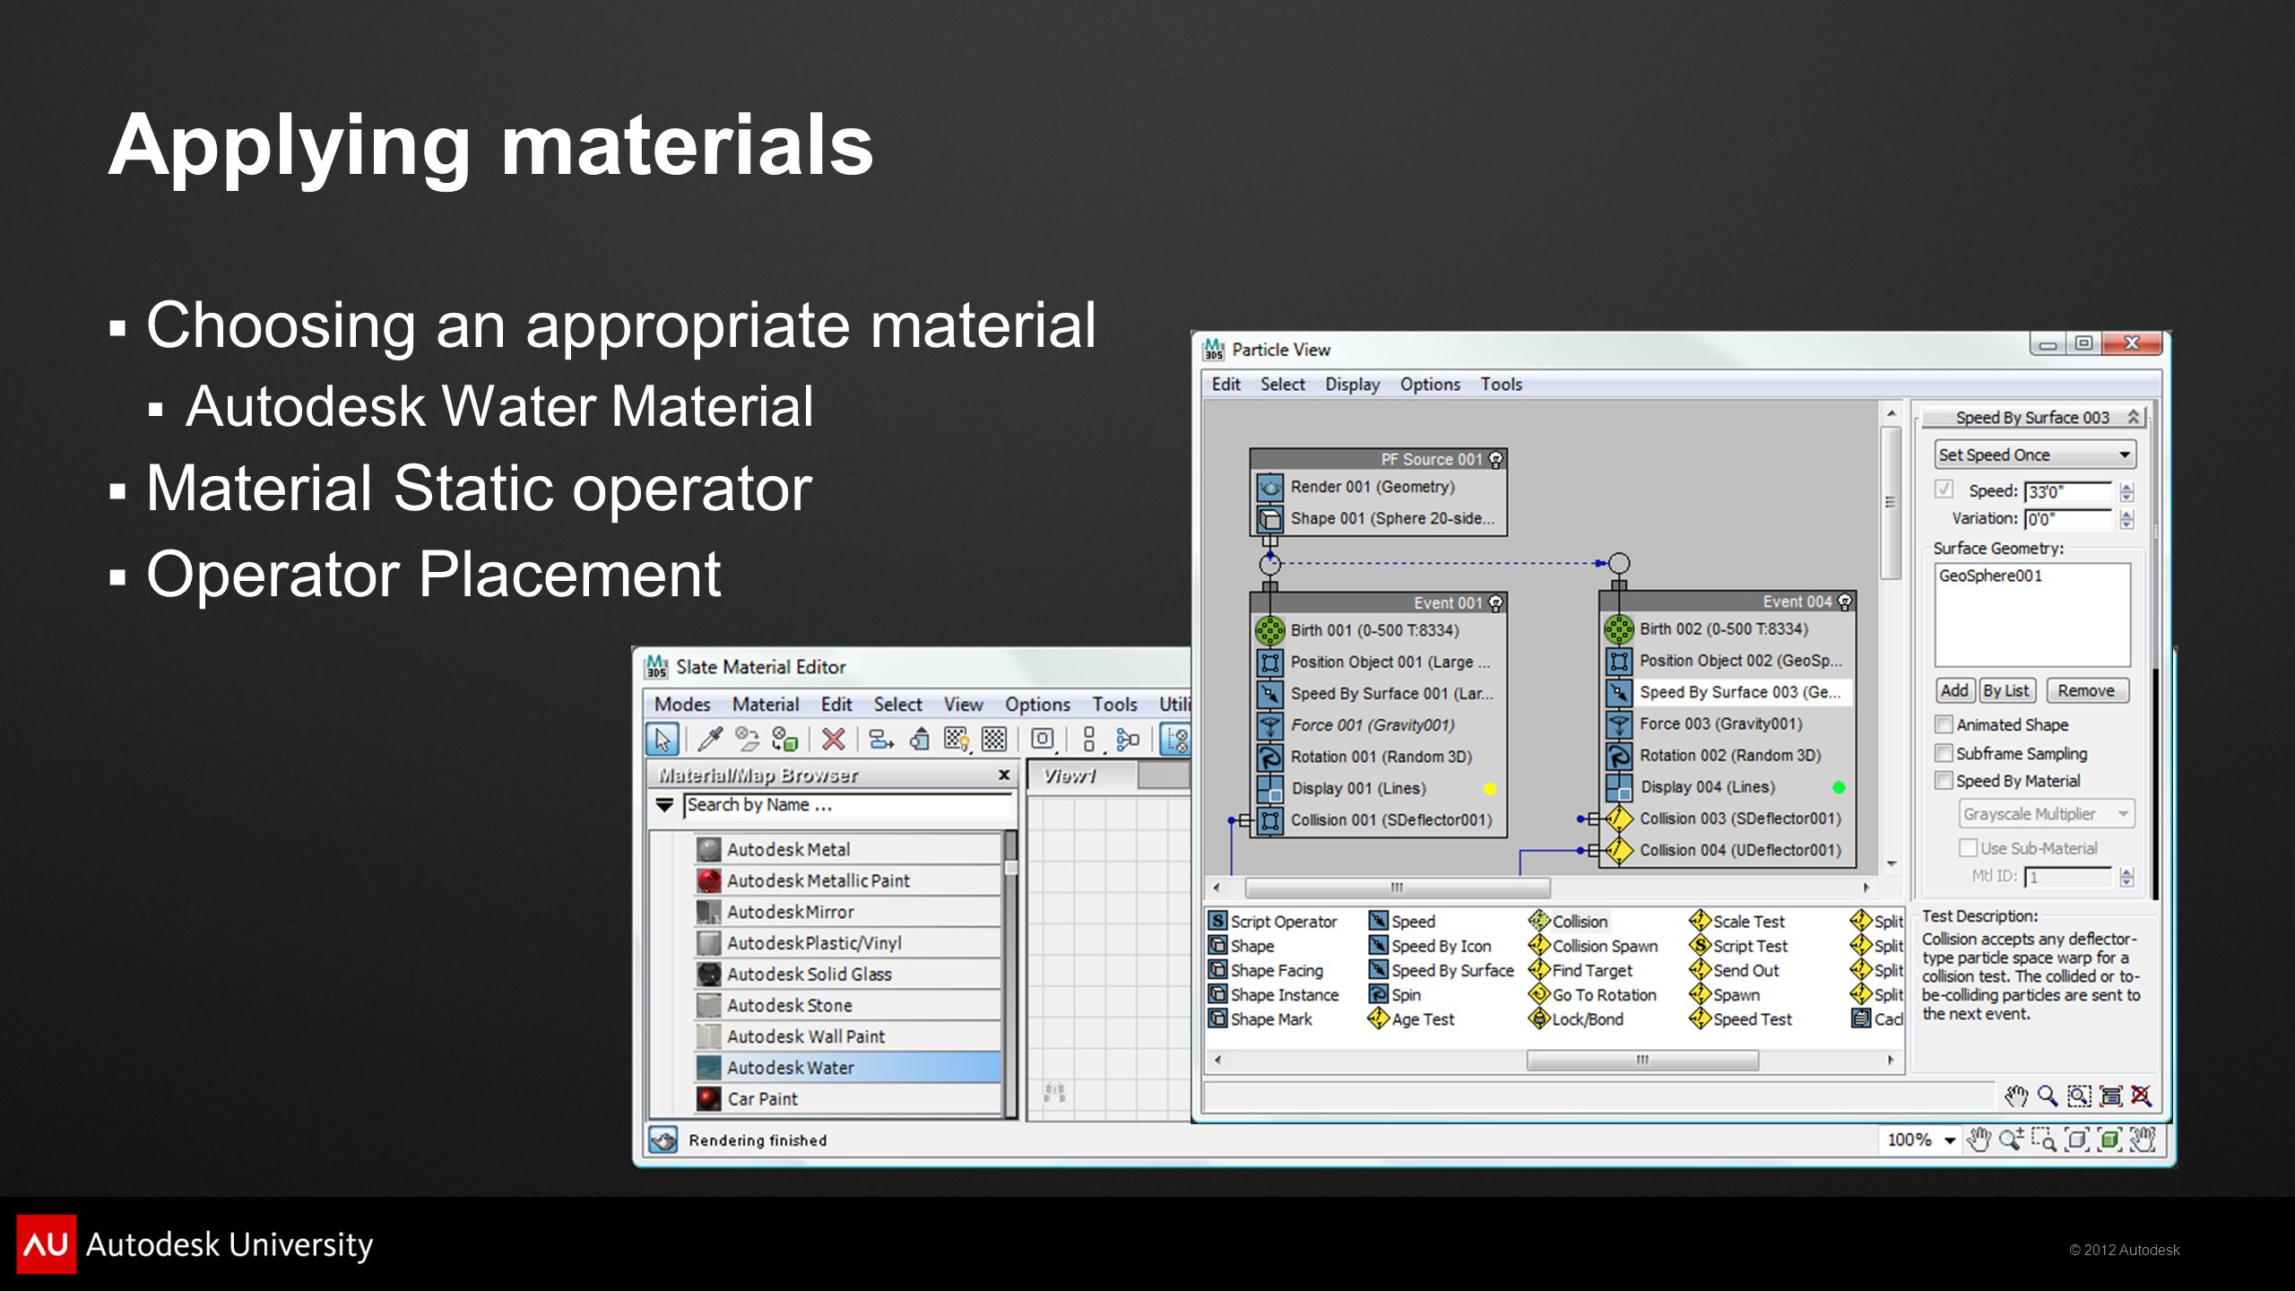
Task: Click Show Shaded Material in Viewport icon
Action: click(957, 739)
